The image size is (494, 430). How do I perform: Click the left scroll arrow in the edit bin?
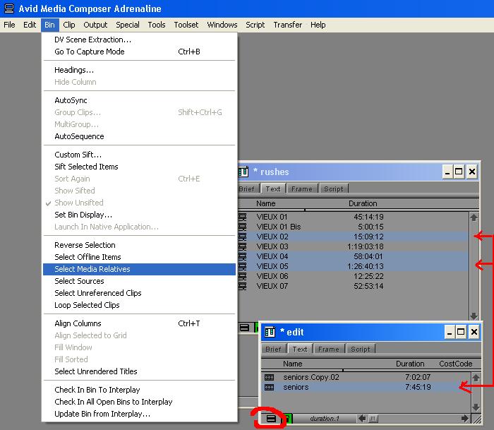click(362, 419)
